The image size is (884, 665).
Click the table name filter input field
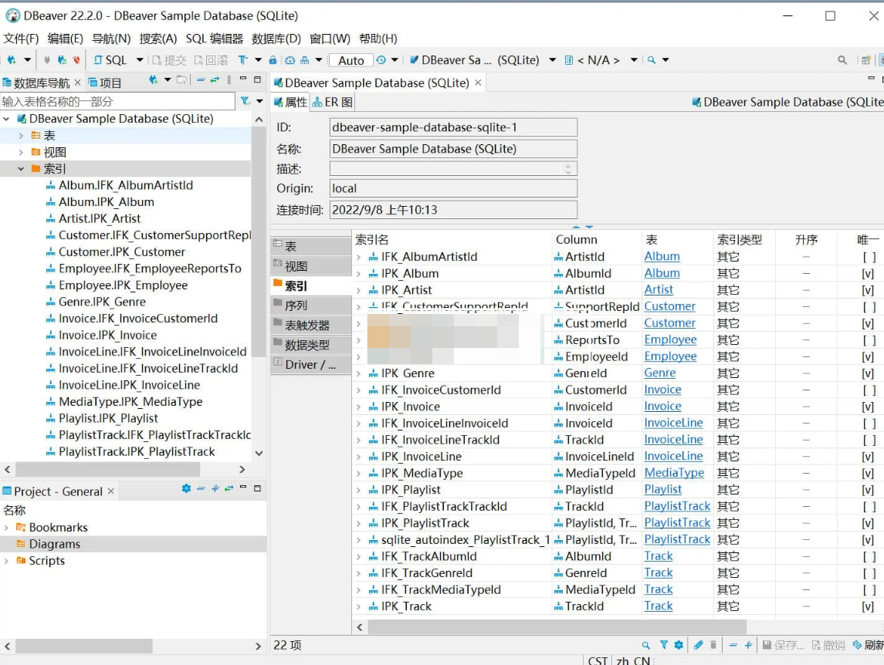click(x=116, y=100)
